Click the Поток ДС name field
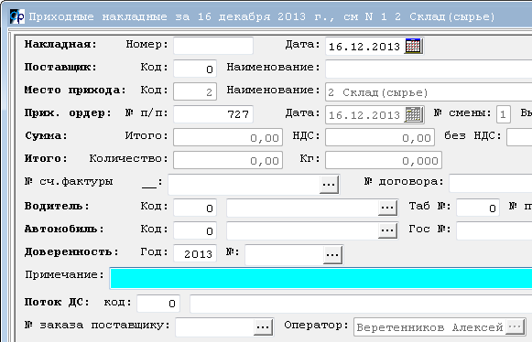This screenshot has width=532, height=342. pyautogui.click(x=361, y=304)
